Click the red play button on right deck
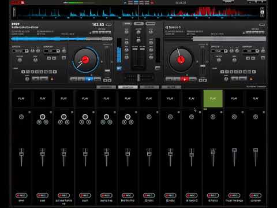277x208 pixels. pyautogui.click(x=185, y=79)
